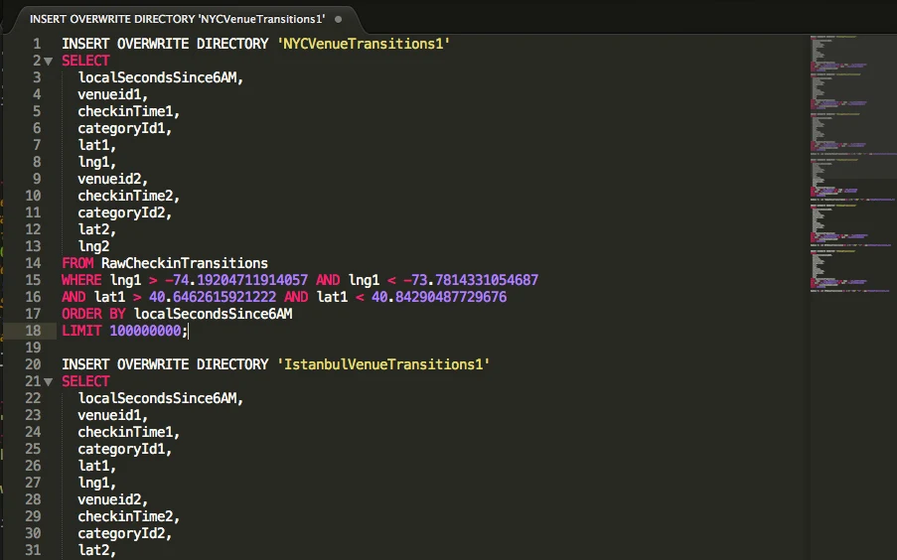Click line number 18 in the gutter
The height and width of the screenshot is (560, 897).
(x=34, y=330)
